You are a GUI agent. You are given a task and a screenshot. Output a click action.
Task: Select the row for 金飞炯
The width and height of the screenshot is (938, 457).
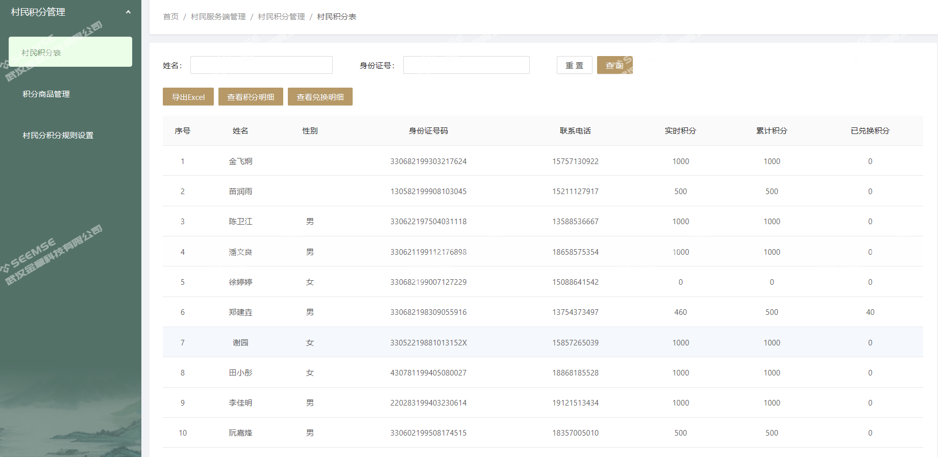click(x=240, y=162)
